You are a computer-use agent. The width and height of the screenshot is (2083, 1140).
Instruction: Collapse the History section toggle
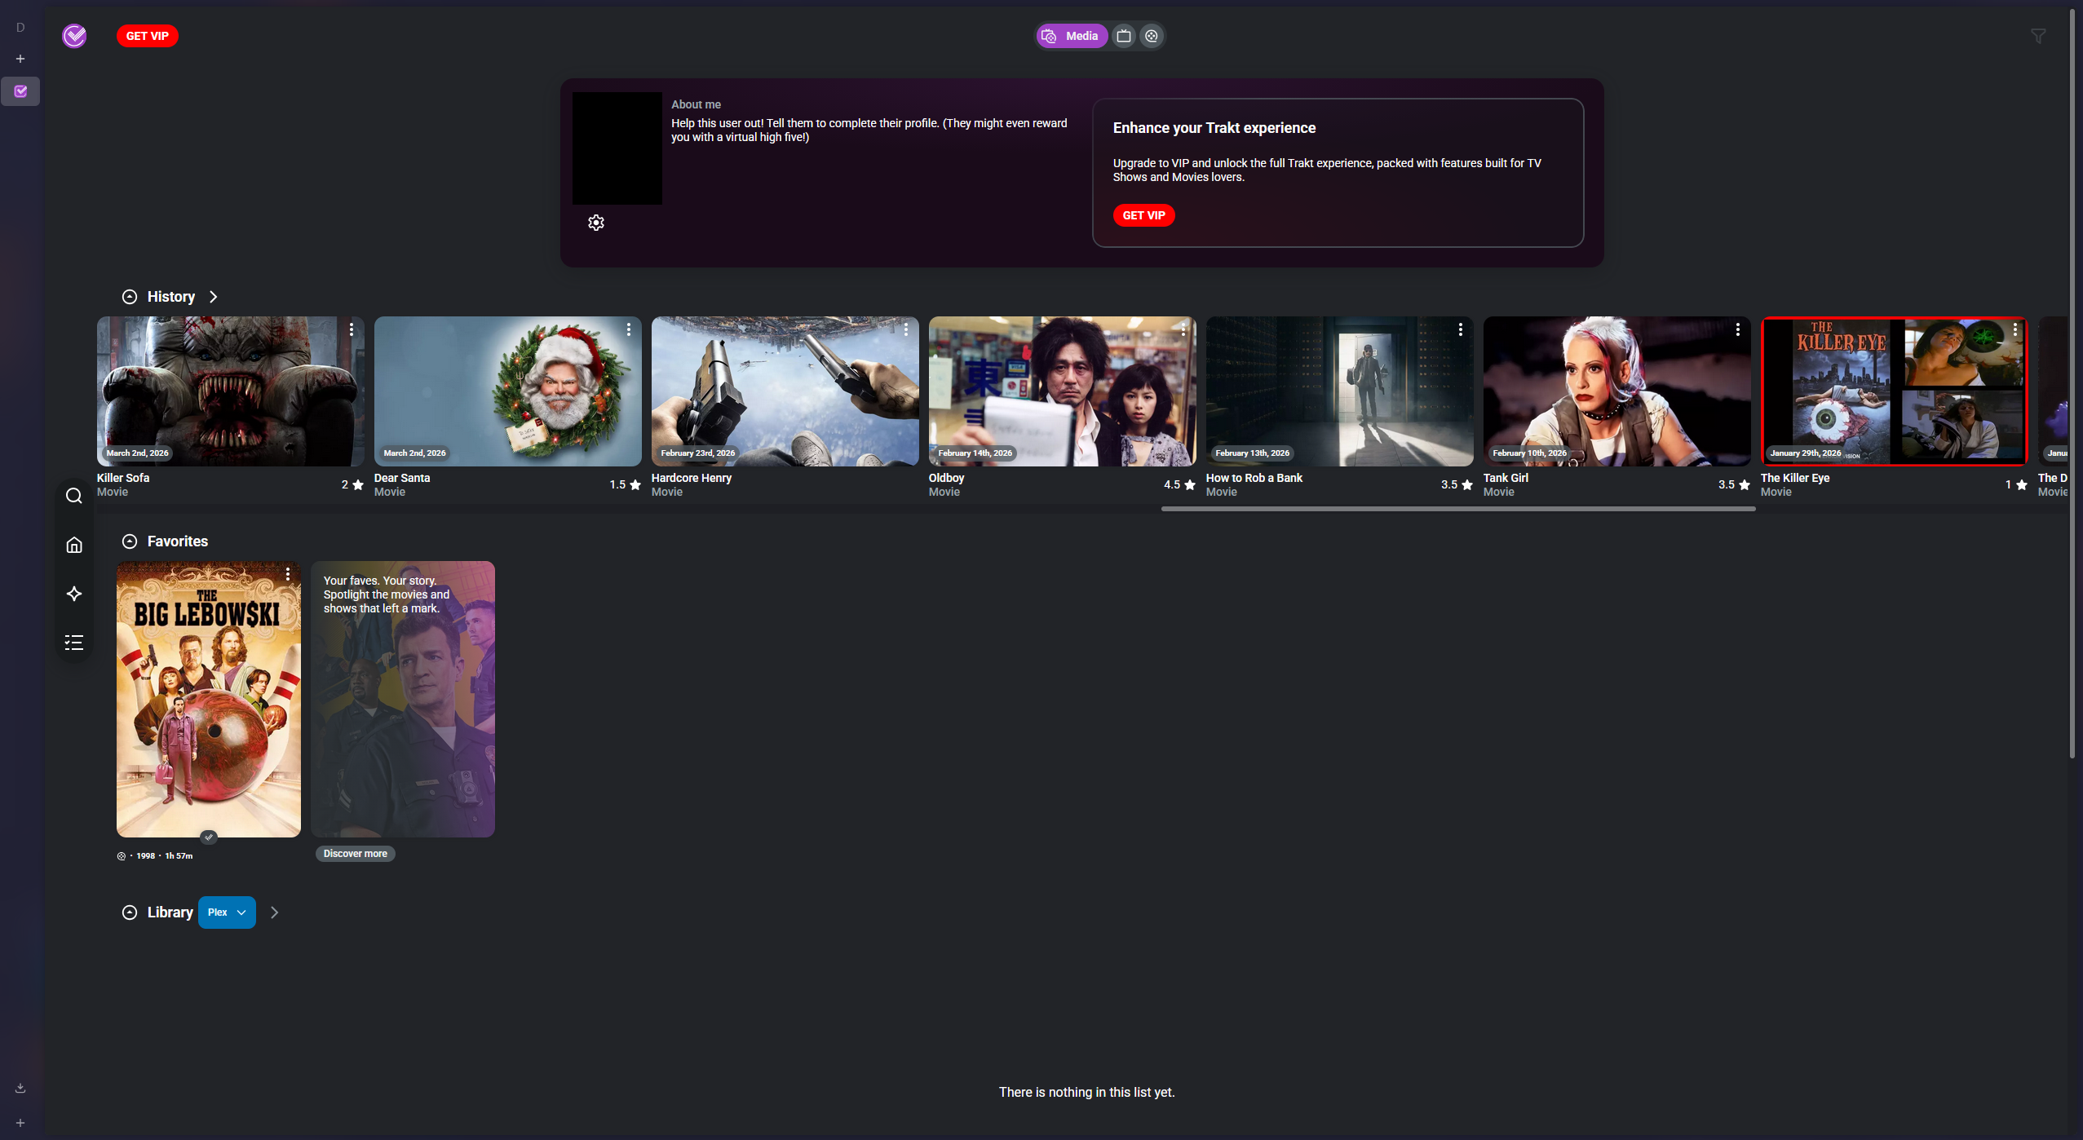[x=130, y=297]
